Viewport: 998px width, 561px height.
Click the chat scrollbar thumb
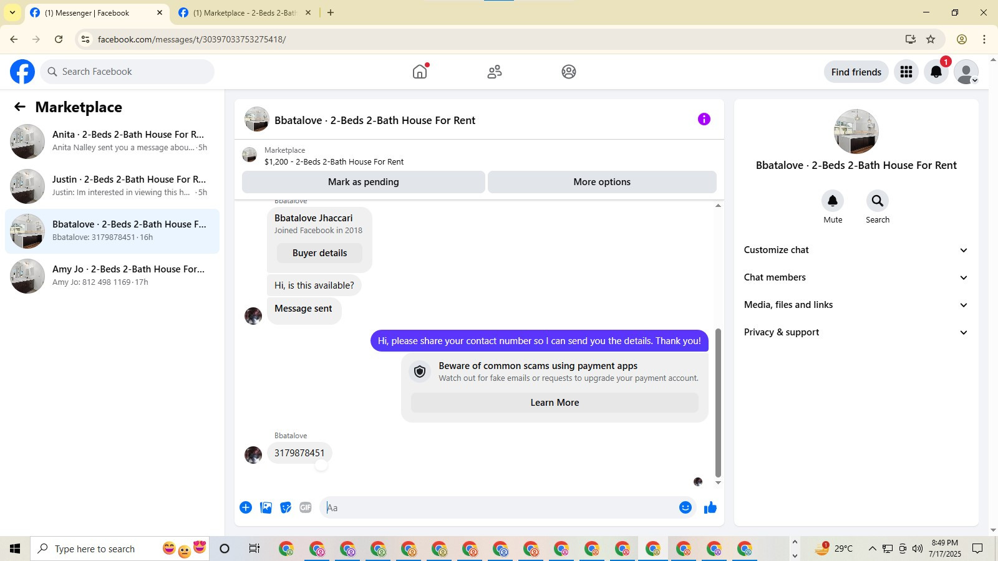tap(718, 403)
